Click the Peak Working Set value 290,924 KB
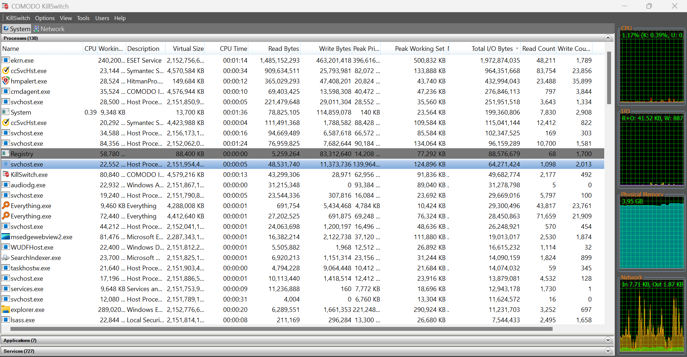687x357 pixels. [x=429, y=309]
